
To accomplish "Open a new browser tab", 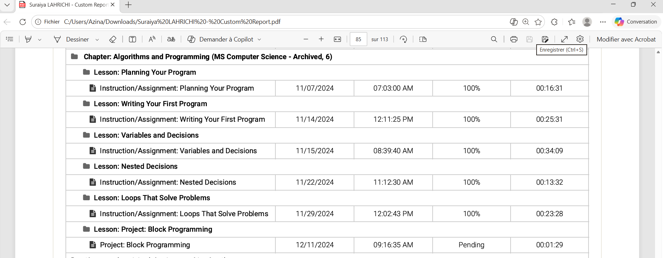I will (x=128, y=5).
